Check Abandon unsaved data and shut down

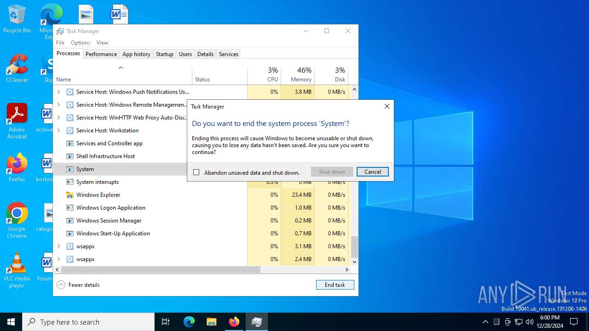pyautogui.click(x=196, y=172)
